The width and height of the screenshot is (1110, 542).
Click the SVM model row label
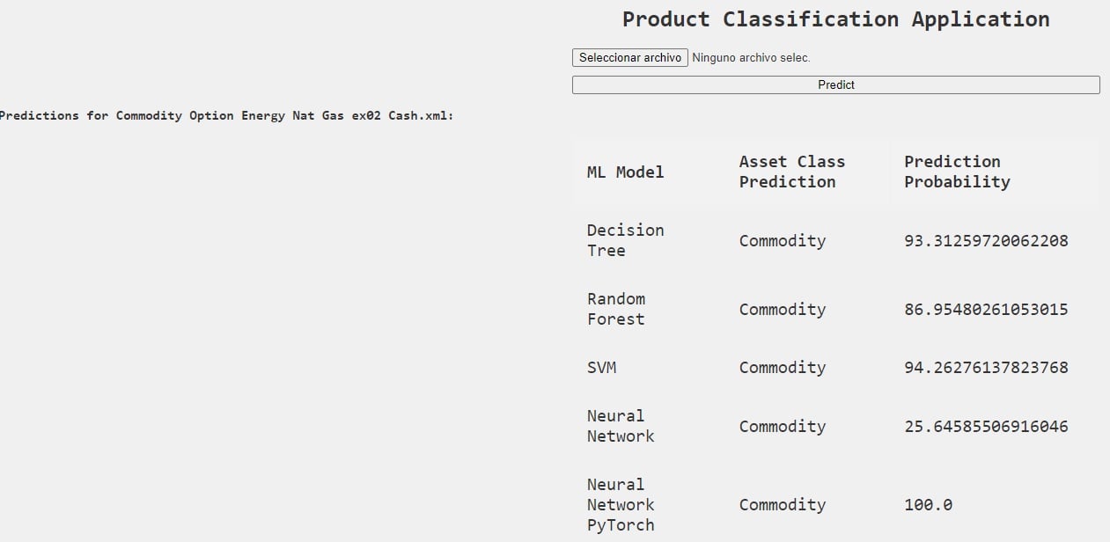[x=602, y=368]
